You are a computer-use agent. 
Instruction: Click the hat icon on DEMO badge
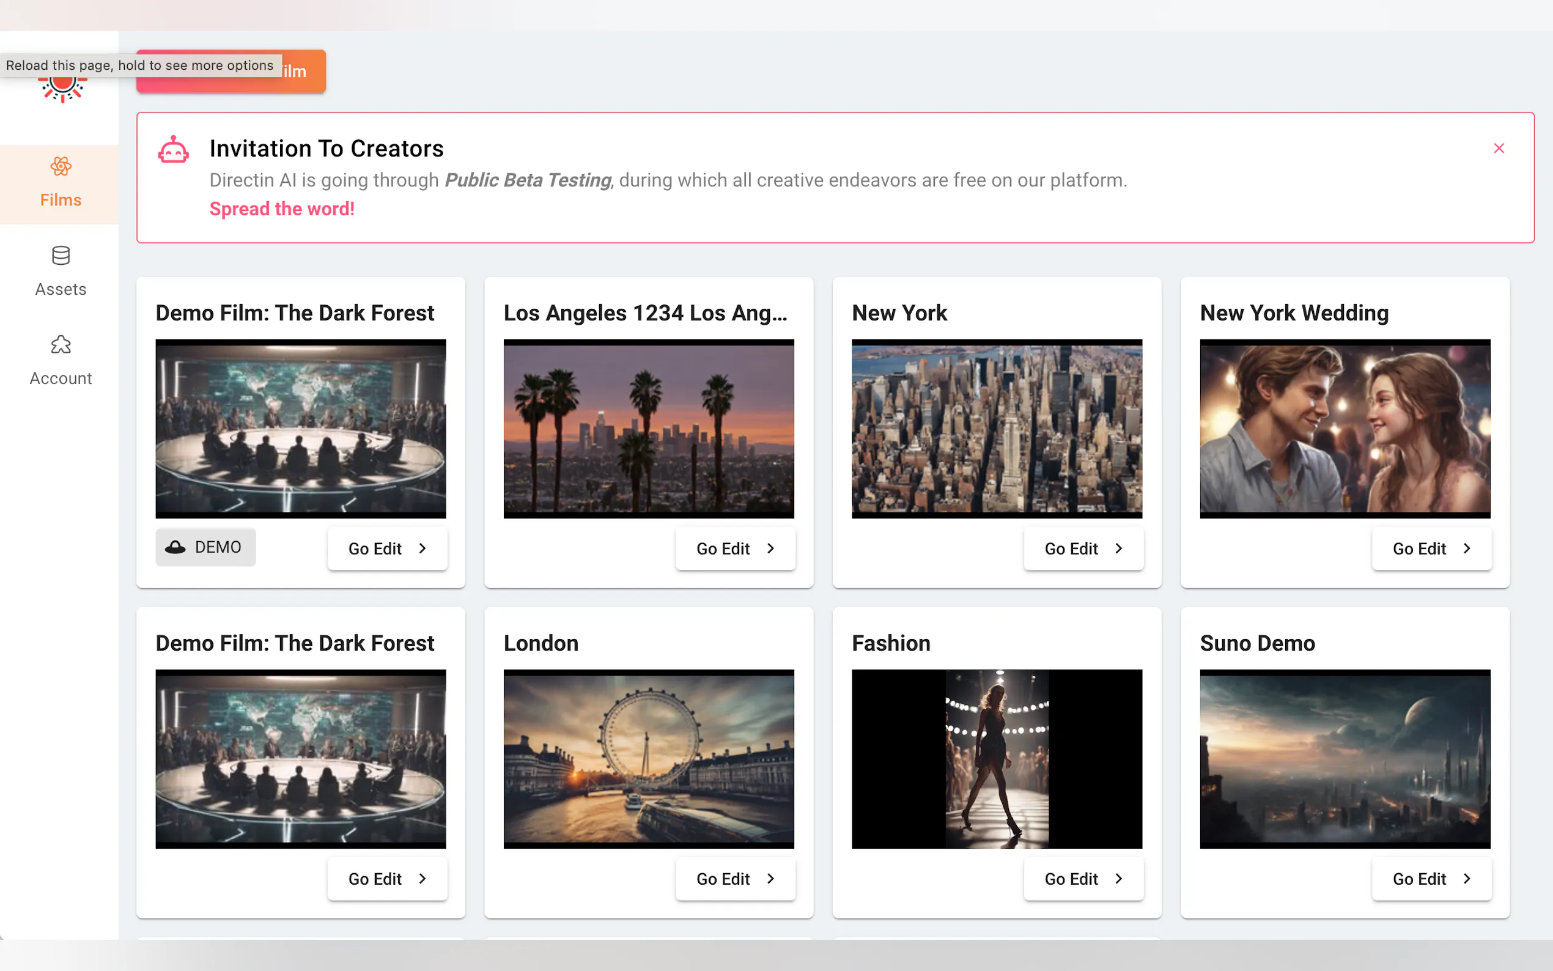175,547
